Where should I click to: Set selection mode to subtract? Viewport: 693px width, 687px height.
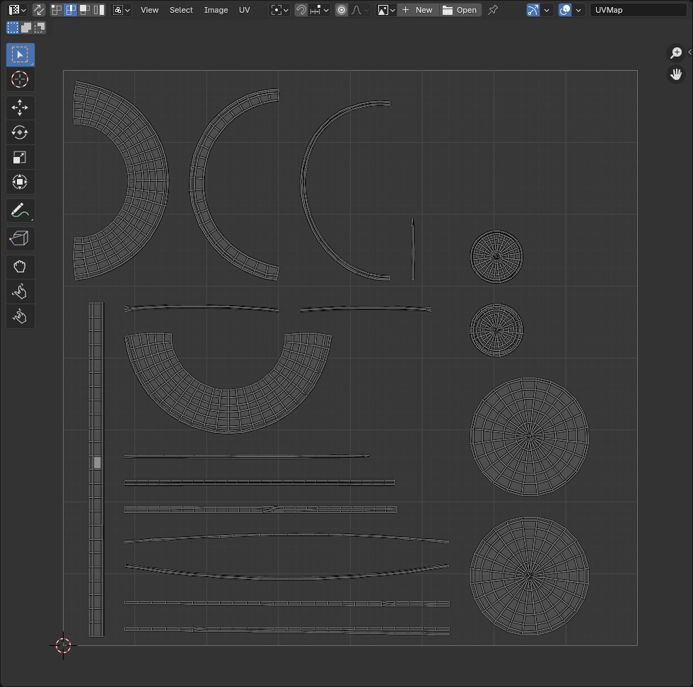point(40,28)
